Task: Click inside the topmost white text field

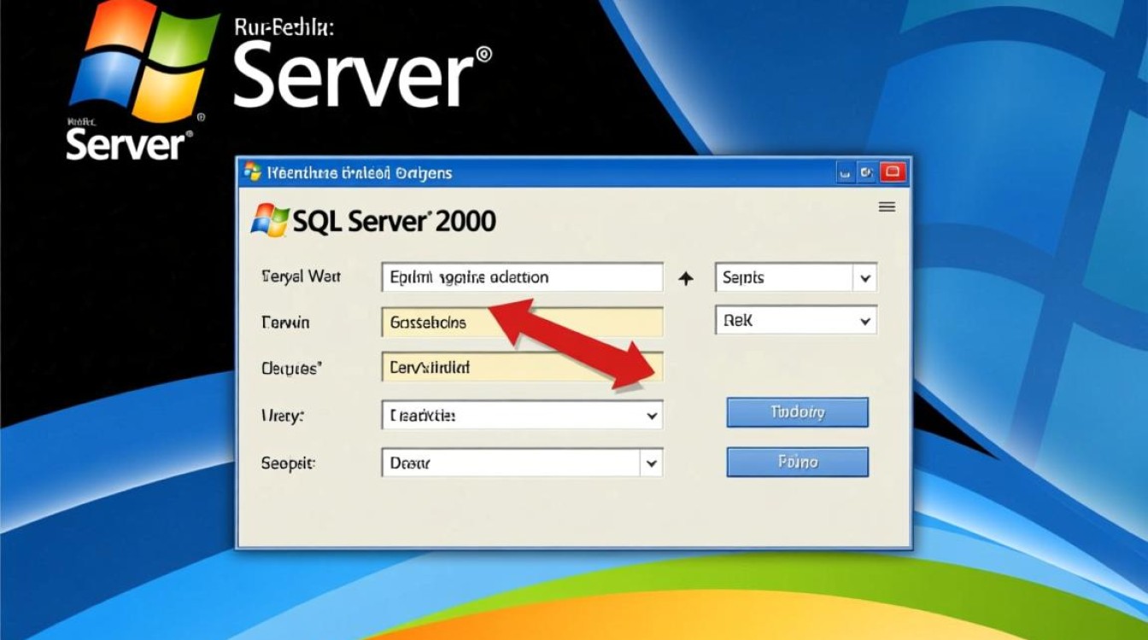Action: tap(521, 276)
